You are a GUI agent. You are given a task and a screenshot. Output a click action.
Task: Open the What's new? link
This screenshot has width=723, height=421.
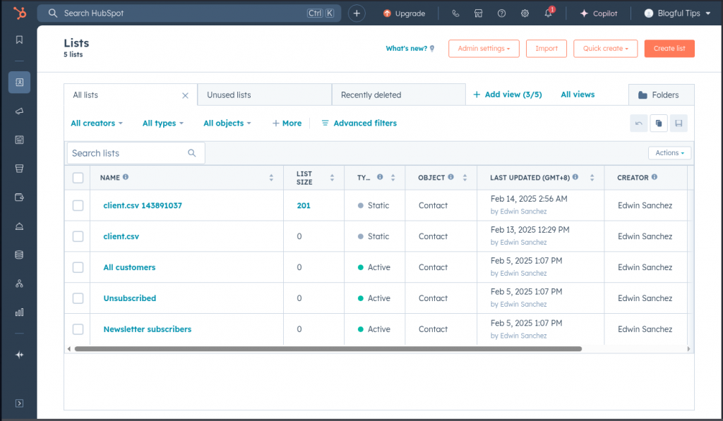(x=410, y=49)
